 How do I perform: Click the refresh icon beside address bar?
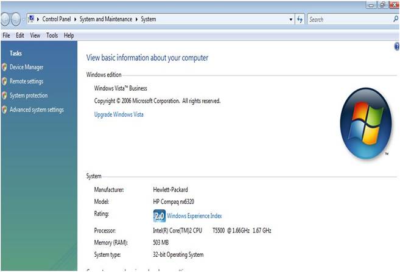300,19
